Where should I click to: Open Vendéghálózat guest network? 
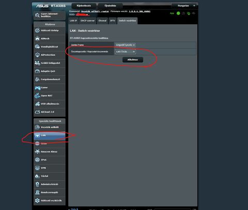click(x=50, y=47)
